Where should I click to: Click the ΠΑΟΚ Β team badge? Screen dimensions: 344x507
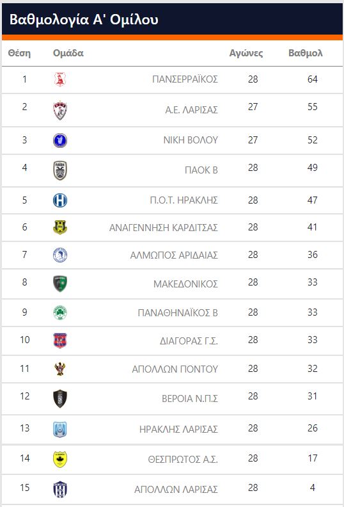(59, 170)
